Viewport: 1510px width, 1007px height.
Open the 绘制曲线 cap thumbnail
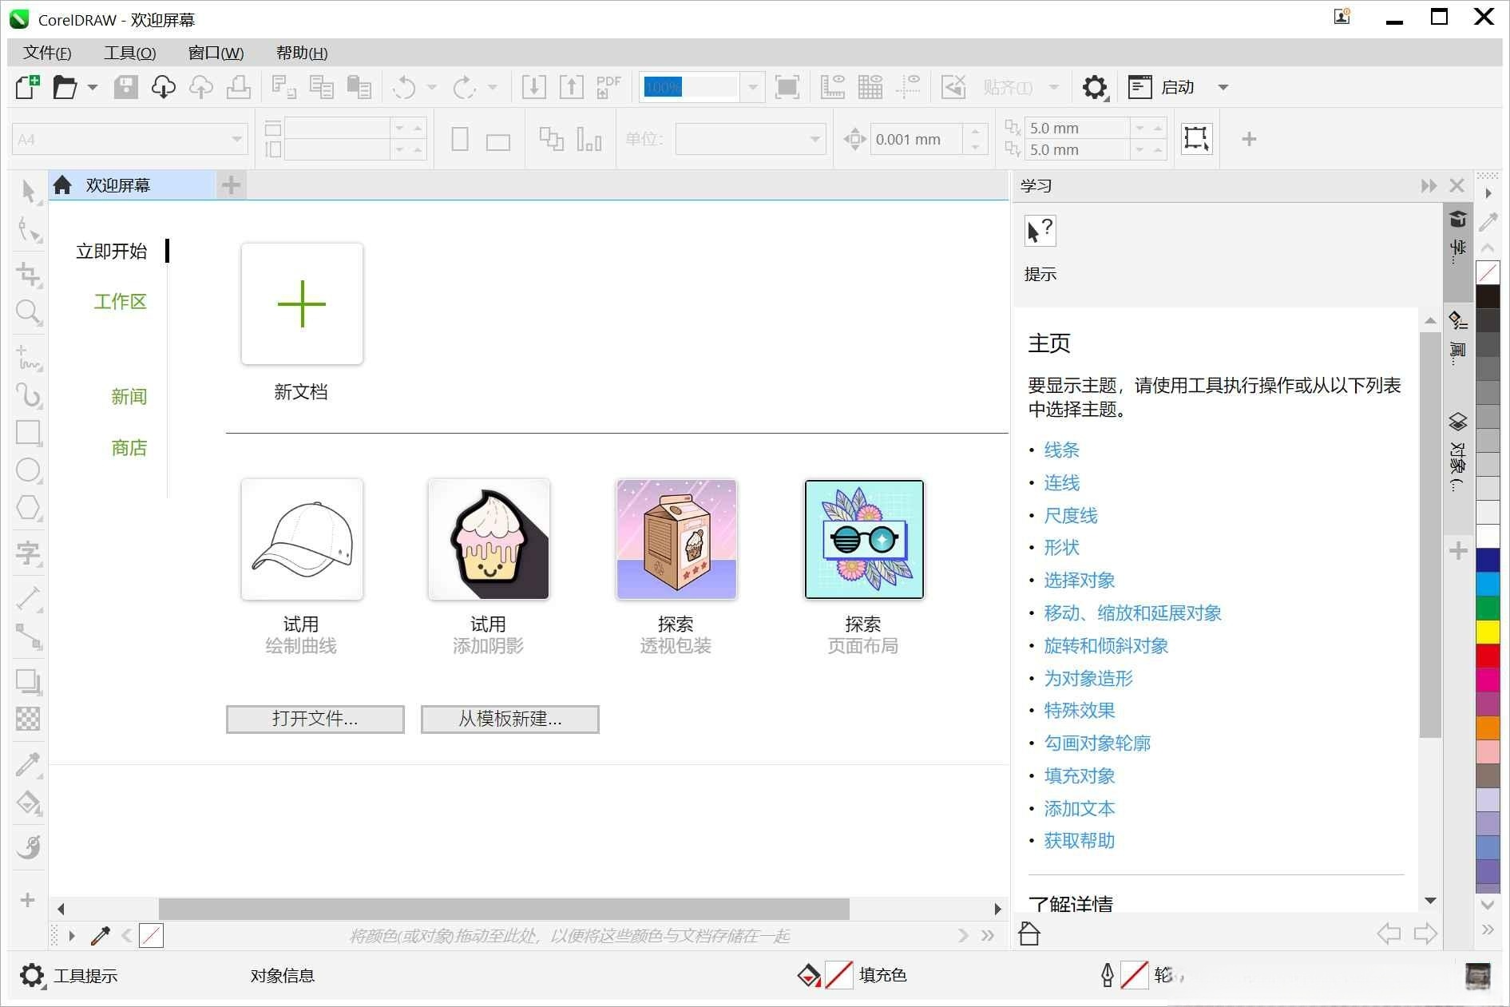(302, 539)
